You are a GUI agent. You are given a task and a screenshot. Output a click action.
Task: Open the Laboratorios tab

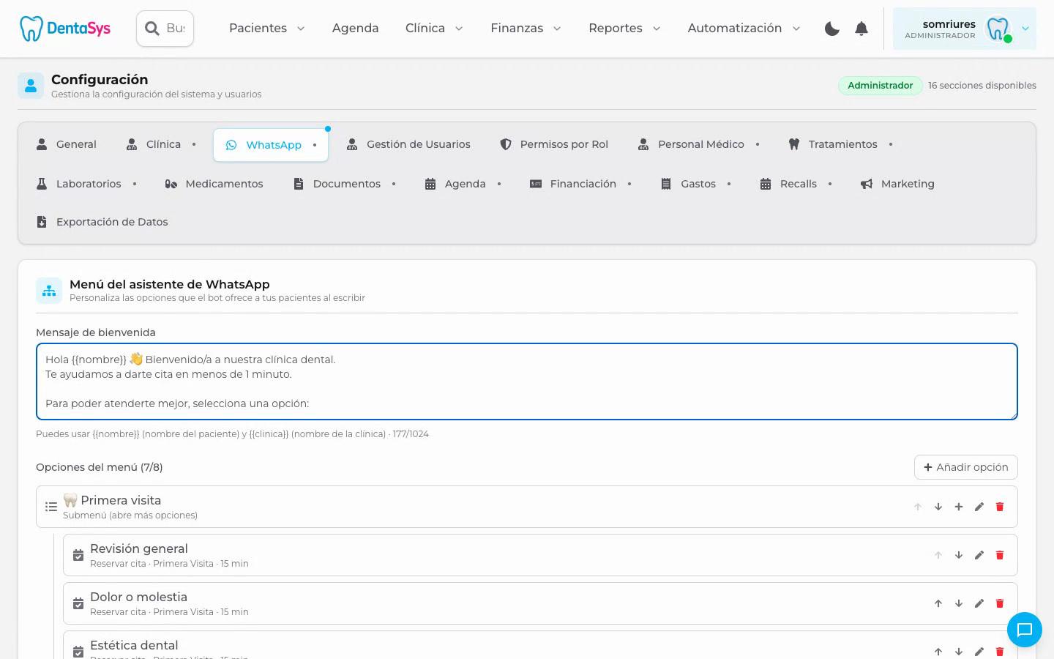[87, 184]
